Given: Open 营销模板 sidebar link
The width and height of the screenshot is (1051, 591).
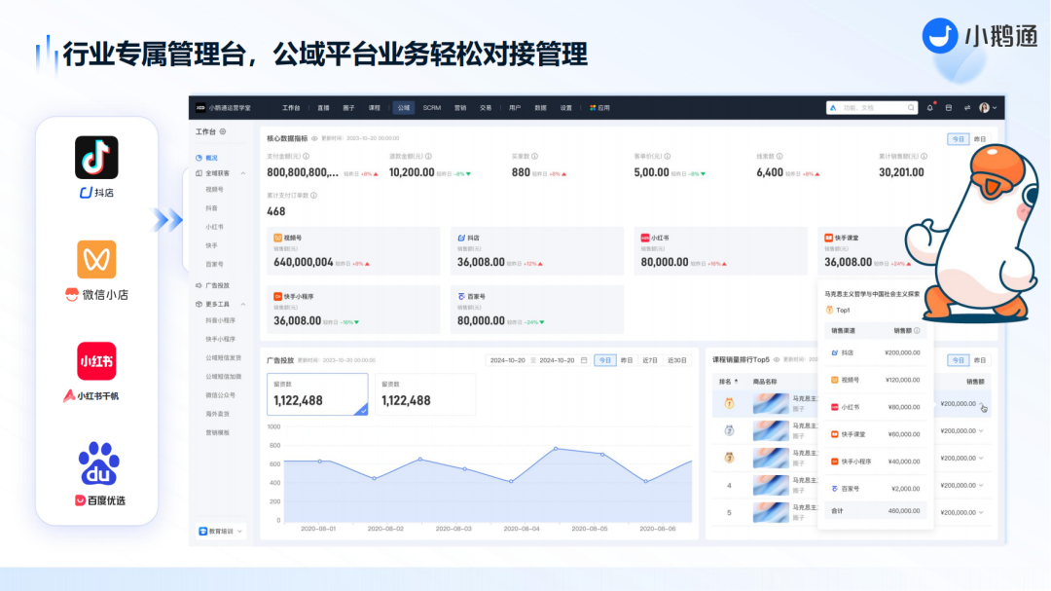Looking at the screenshot, I should coord(217,432).
